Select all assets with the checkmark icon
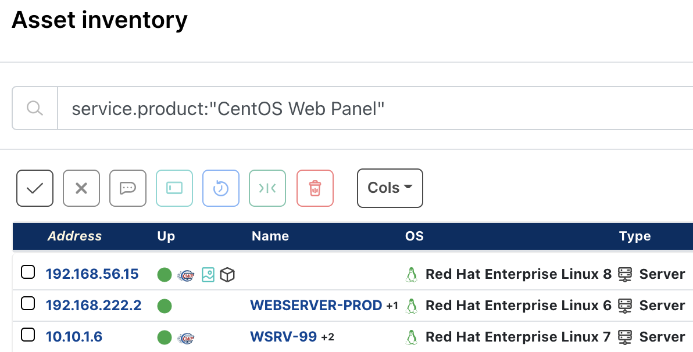Viewport: 693px width, 352px height. click(x=35, y=188)
